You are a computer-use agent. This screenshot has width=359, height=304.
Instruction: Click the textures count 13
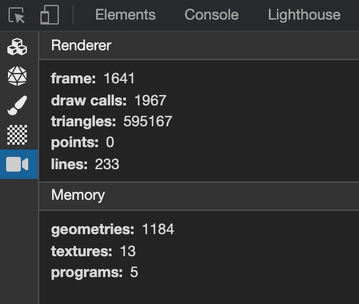(x=128, y=251)
